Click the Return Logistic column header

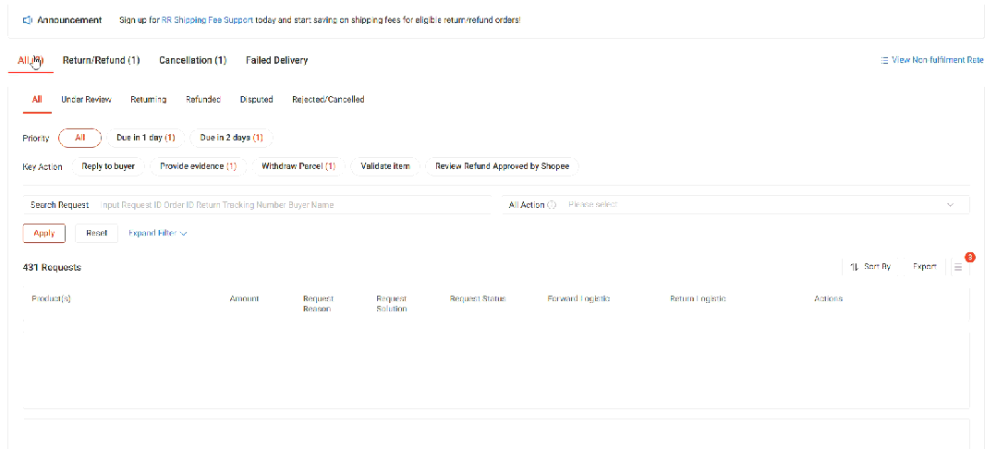[698, 299]
